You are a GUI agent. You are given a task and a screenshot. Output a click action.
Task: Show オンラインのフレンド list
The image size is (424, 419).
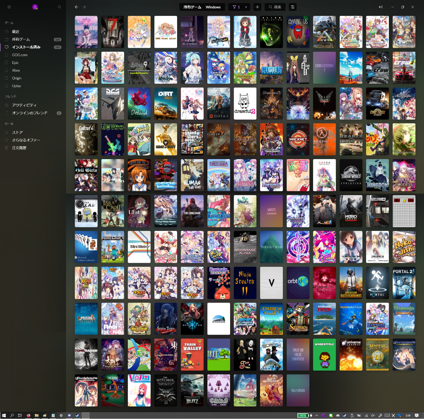pyautogui.click(x=30, y=113)
